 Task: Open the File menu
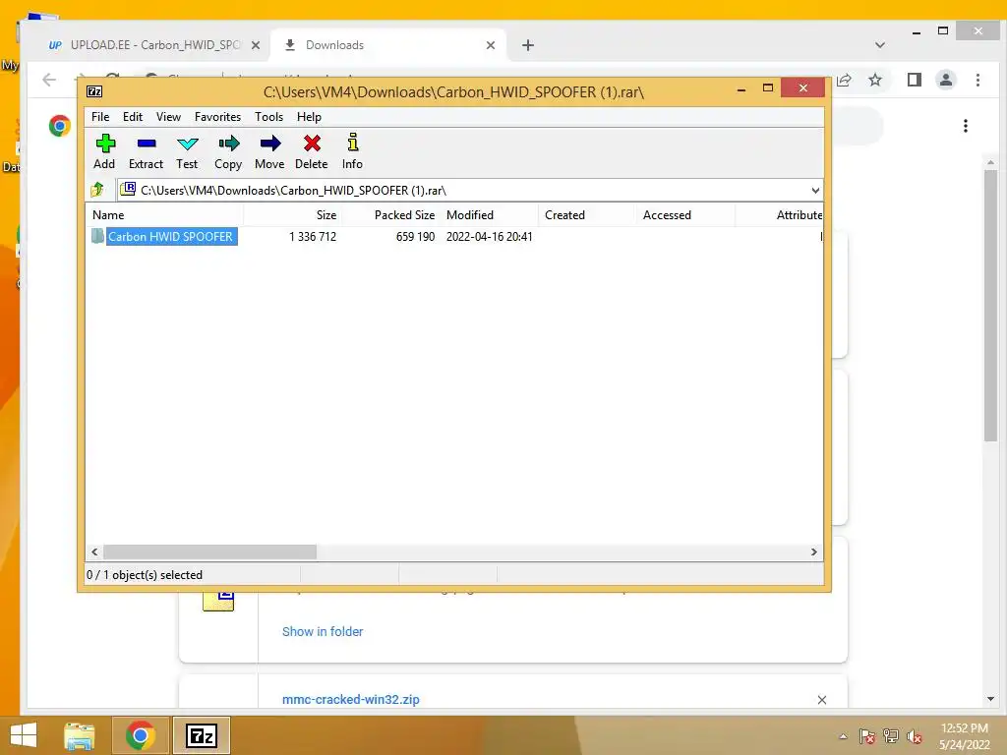pos(100,117)
